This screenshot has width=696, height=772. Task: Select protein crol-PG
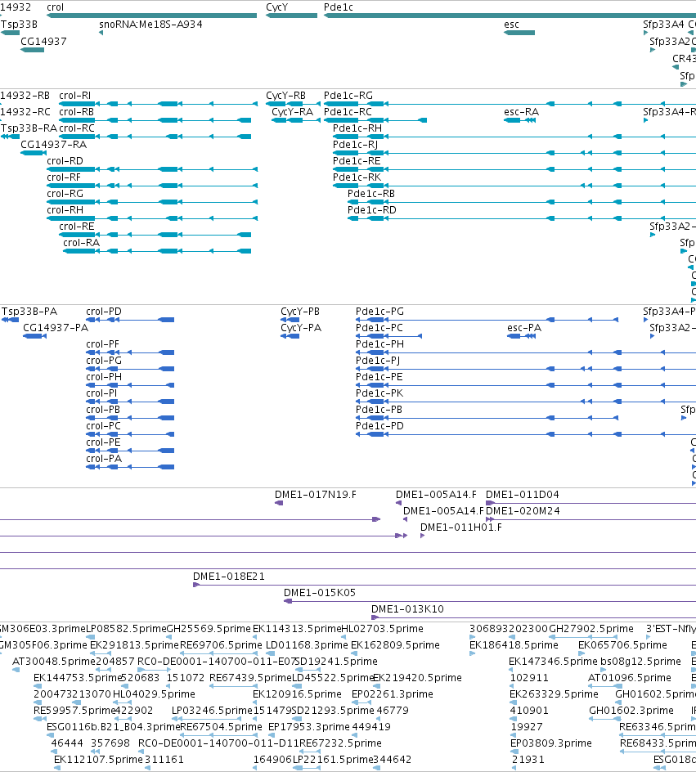(x=130, y=369)
